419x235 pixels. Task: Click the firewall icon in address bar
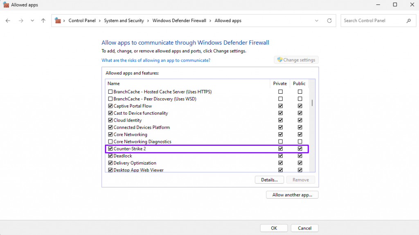(x=58, y=21)
